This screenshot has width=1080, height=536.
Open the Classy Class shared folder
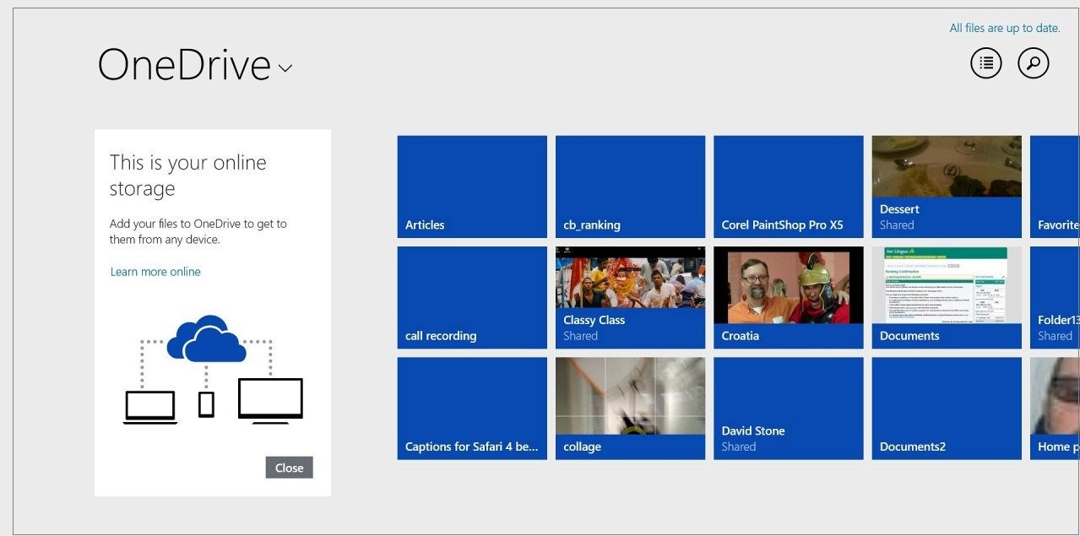[x=630, y=297]
